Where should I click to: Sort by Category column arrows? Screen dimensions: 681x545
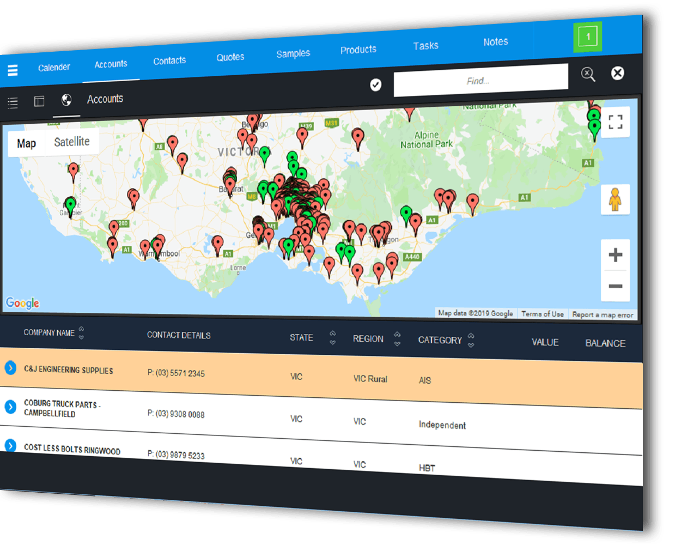pos(471,340)
